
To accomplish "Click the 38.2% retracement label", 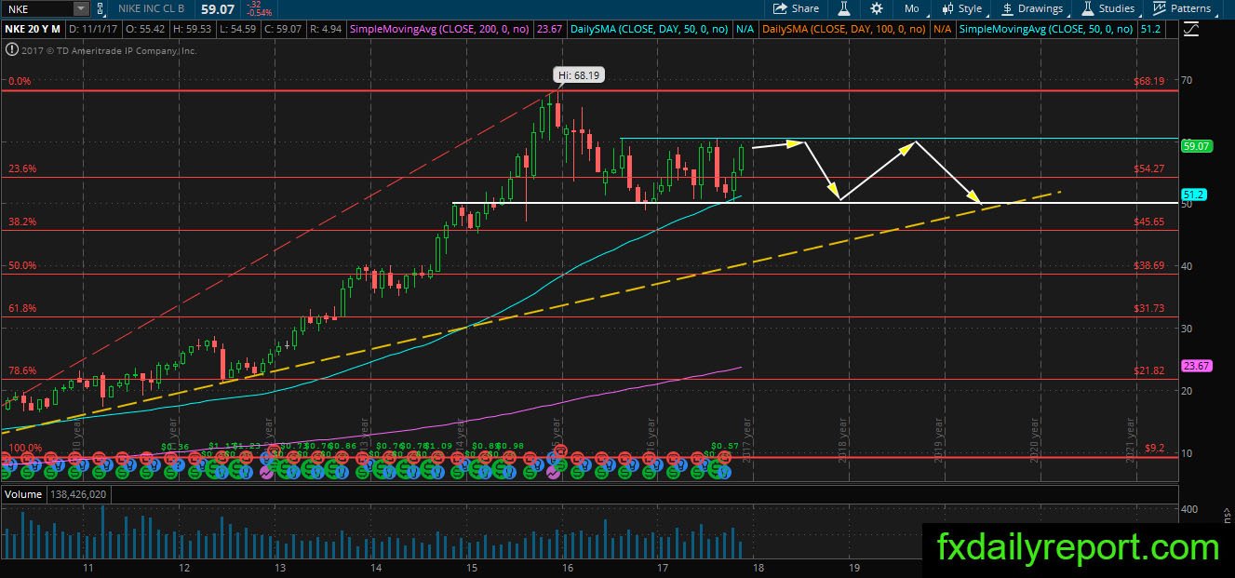I will click(x=22, y=222).
